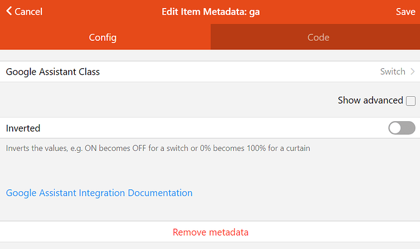Save the metadata changes
This screenshot has width=420, height=249.
pos(405,12)
